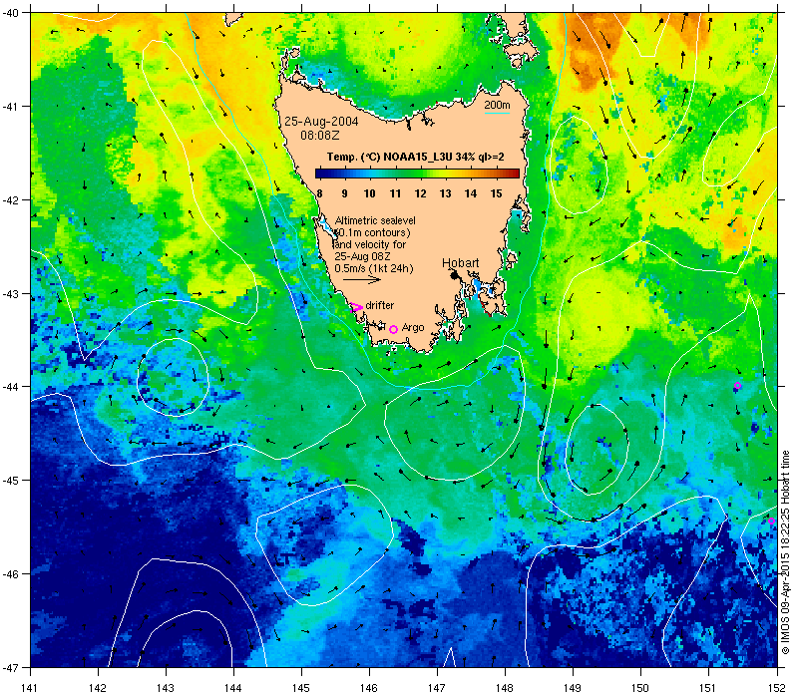Screen dimensions: 798x698
Task: Click the '200m' depth contour label
Action: click(497, 106)
